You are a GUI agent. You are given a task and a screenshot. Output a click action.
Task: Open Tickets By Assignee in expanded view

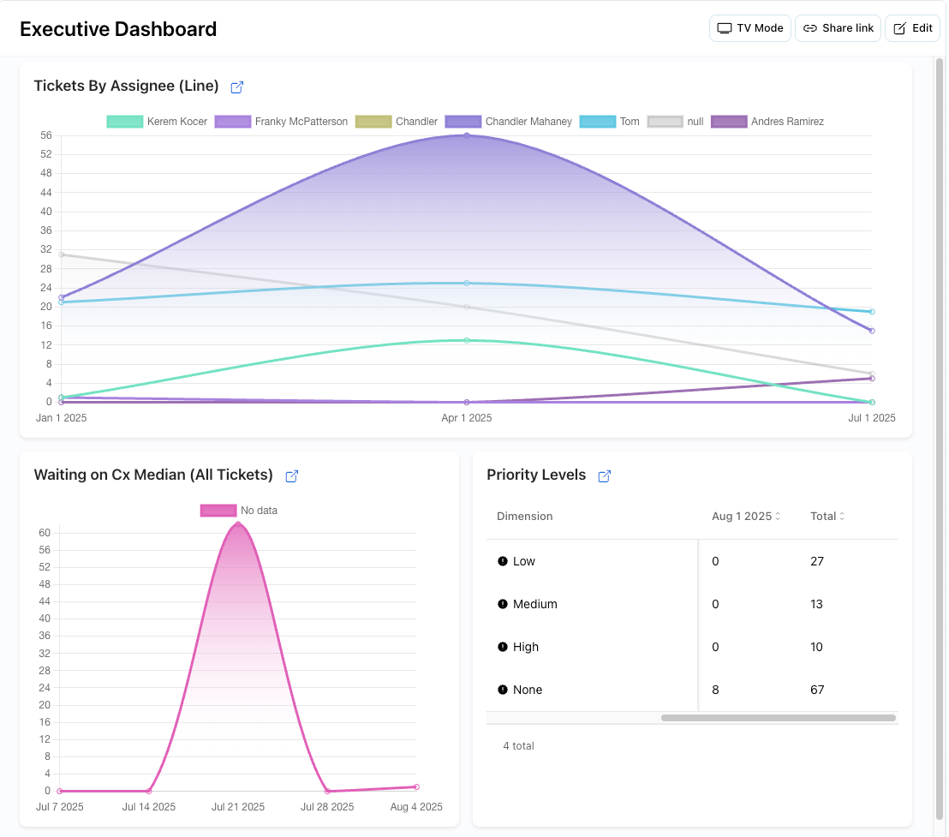pos(236,87)
